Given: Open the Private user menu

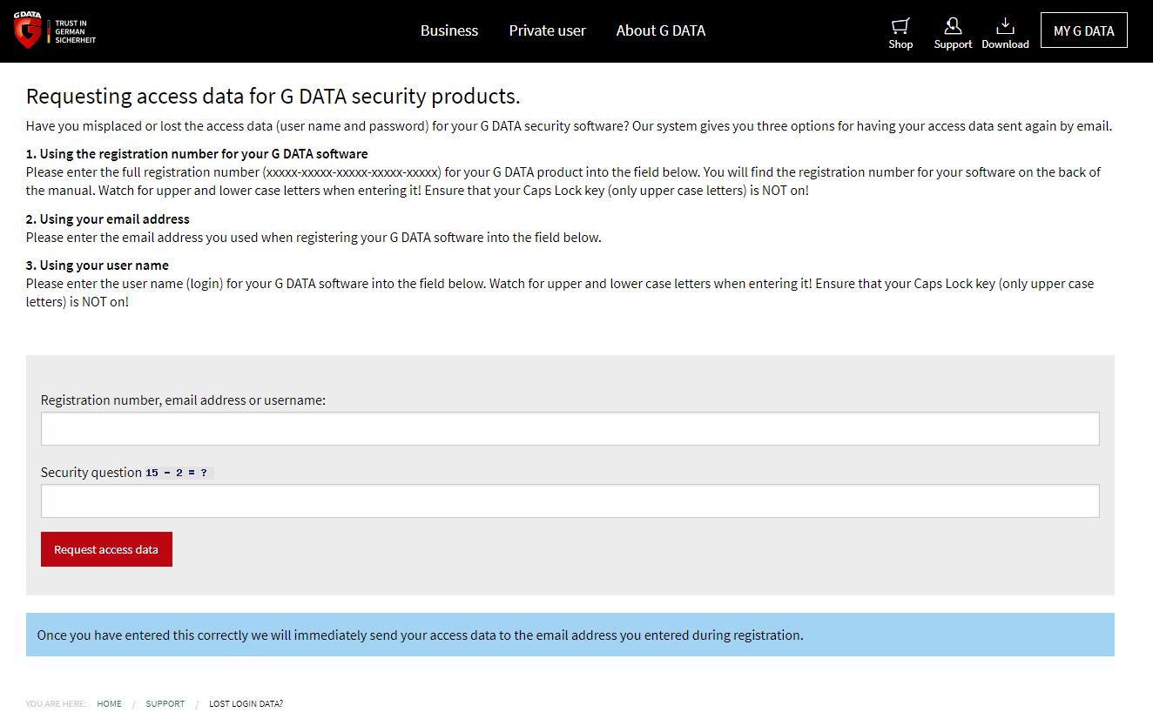Looking at the screenshot, I should (x=548, y=30).
